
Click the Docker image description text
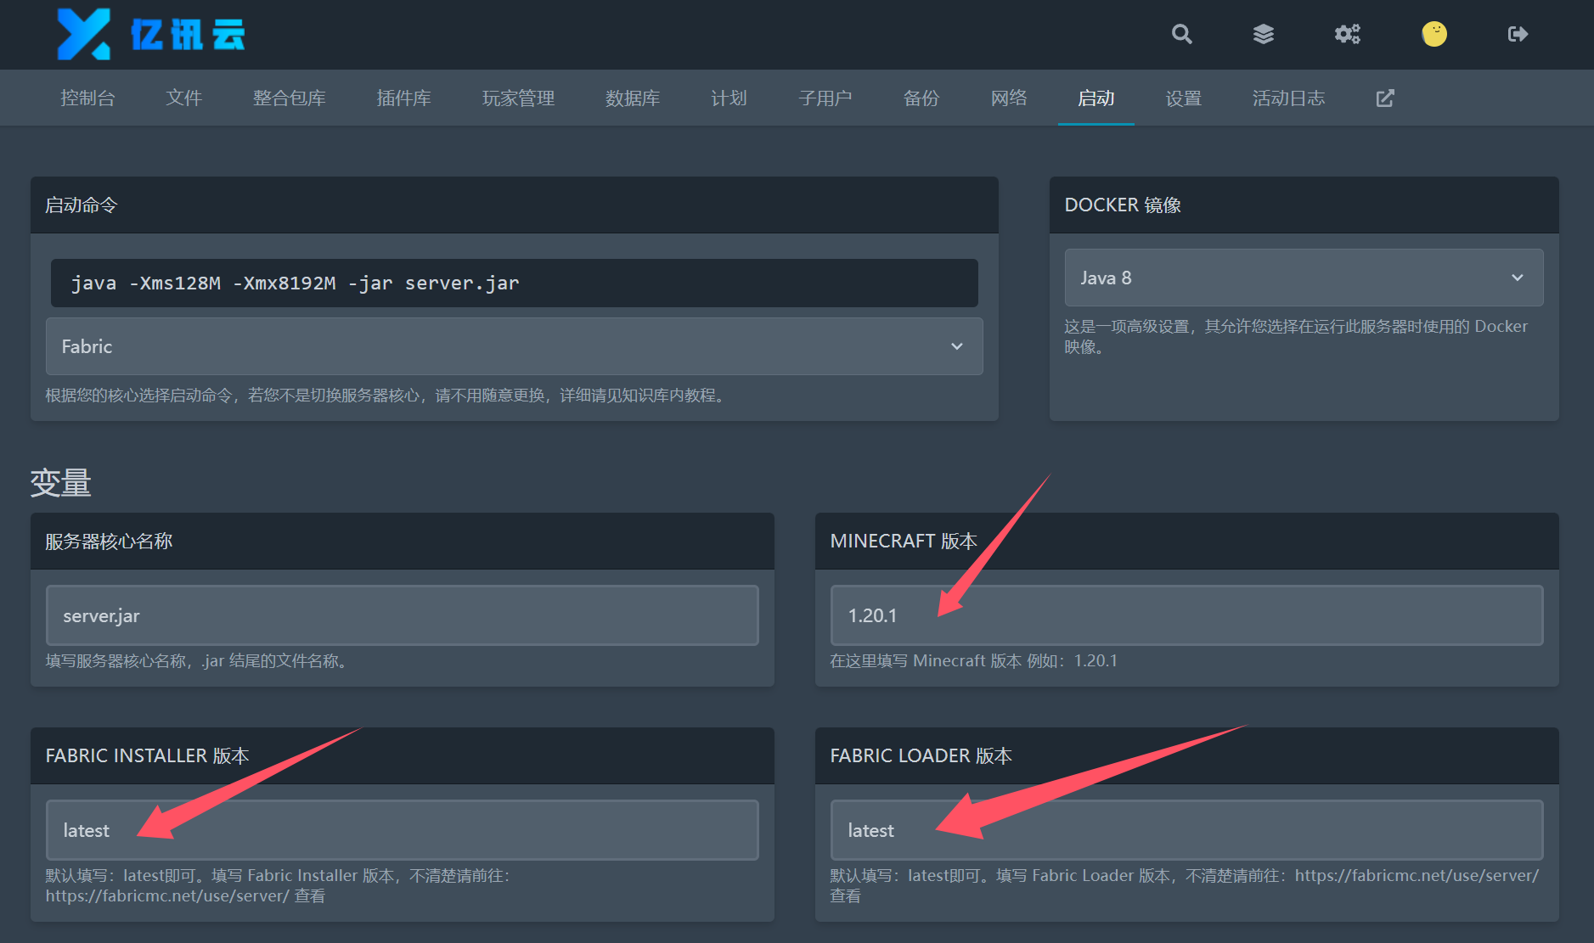1296,337
